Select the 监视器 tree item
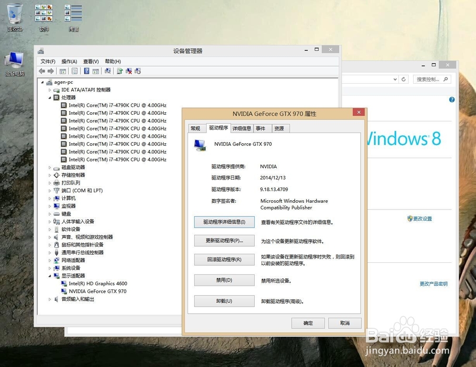 68,206
